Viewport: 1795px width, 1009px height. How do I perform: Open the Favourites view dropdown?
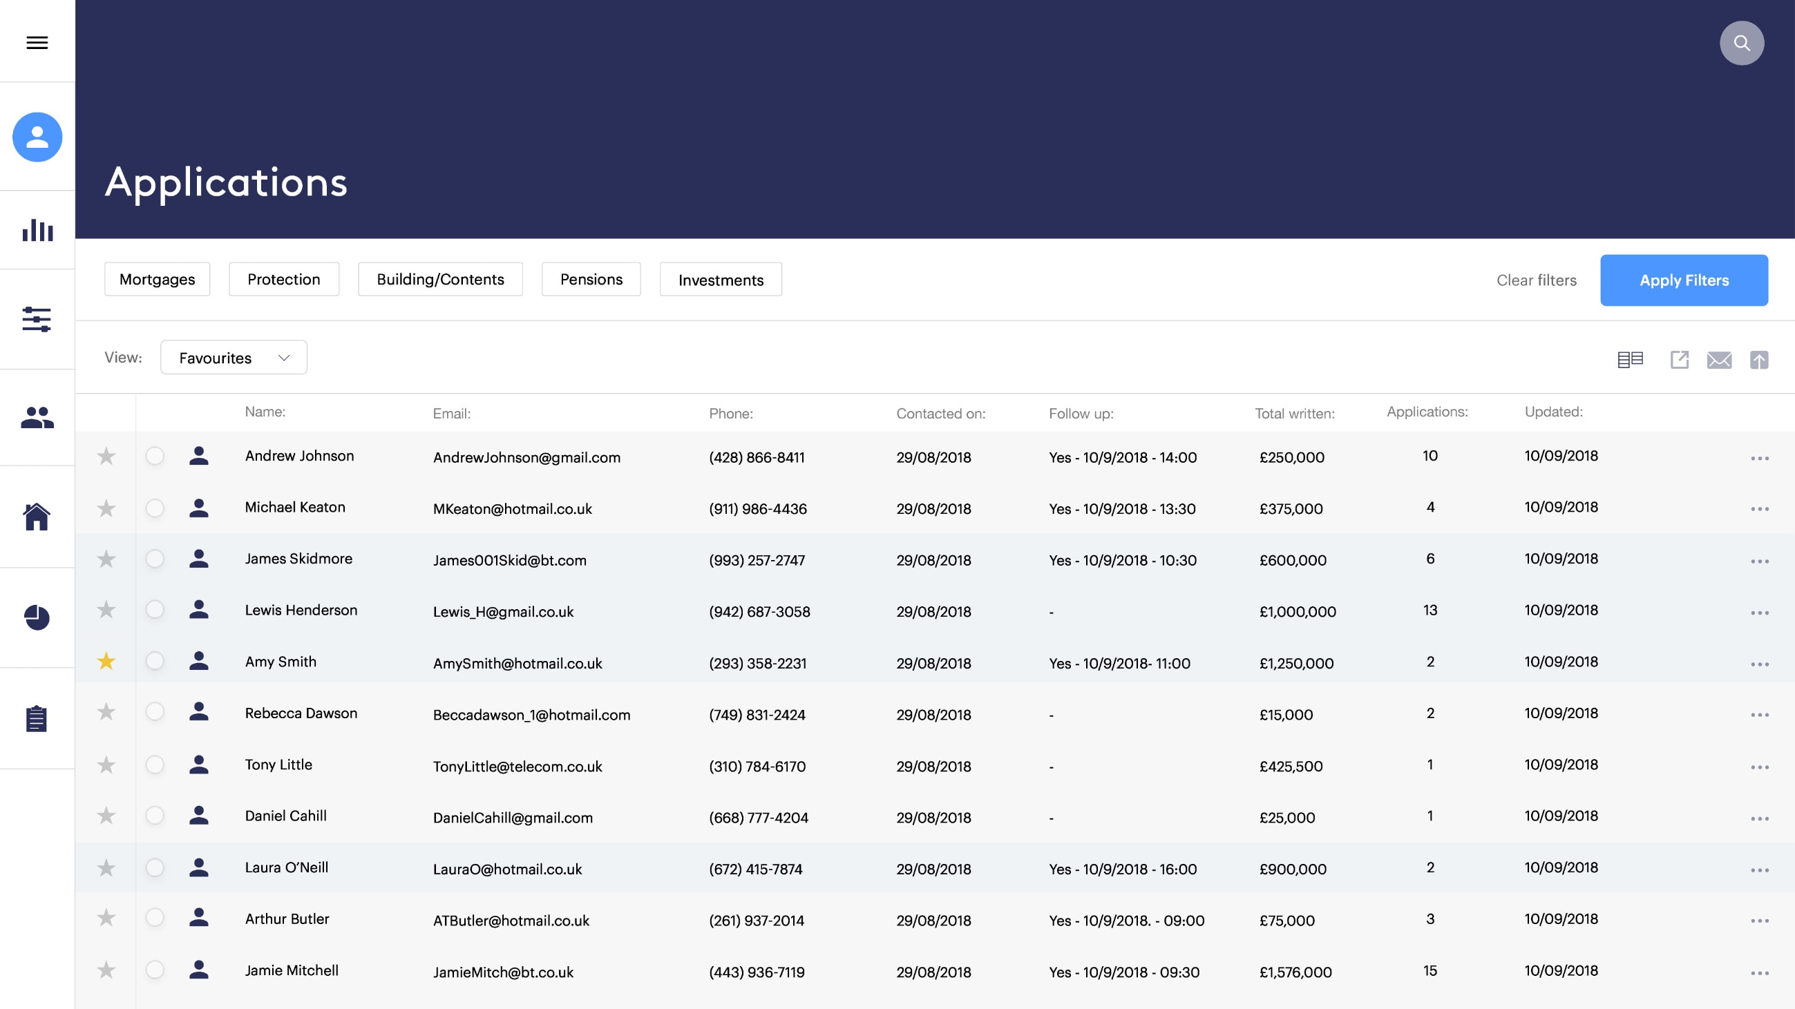[x=233, y=357]
